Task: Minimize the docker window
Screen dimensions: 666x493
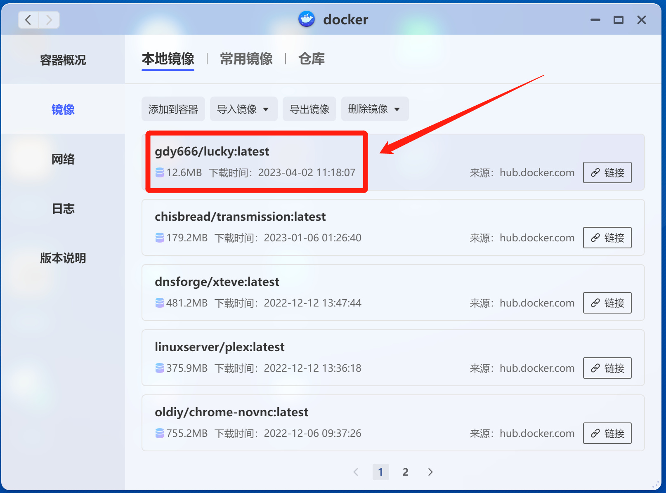Action: (595, 20)
